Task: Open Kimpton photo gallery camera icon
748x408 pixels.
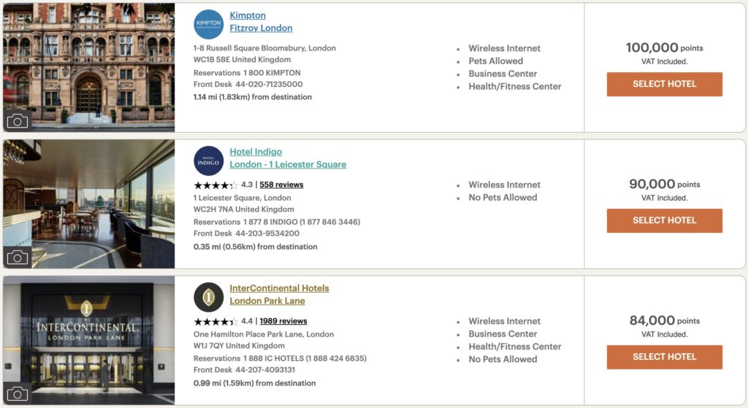Action: coord(17,120)
